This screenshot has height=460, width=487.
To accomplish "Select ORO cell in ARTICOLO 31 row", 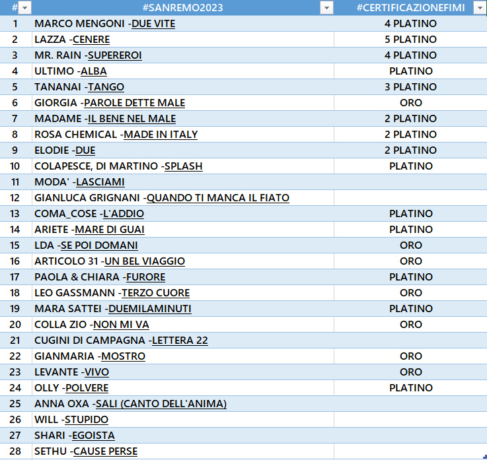I will [410, 261].
